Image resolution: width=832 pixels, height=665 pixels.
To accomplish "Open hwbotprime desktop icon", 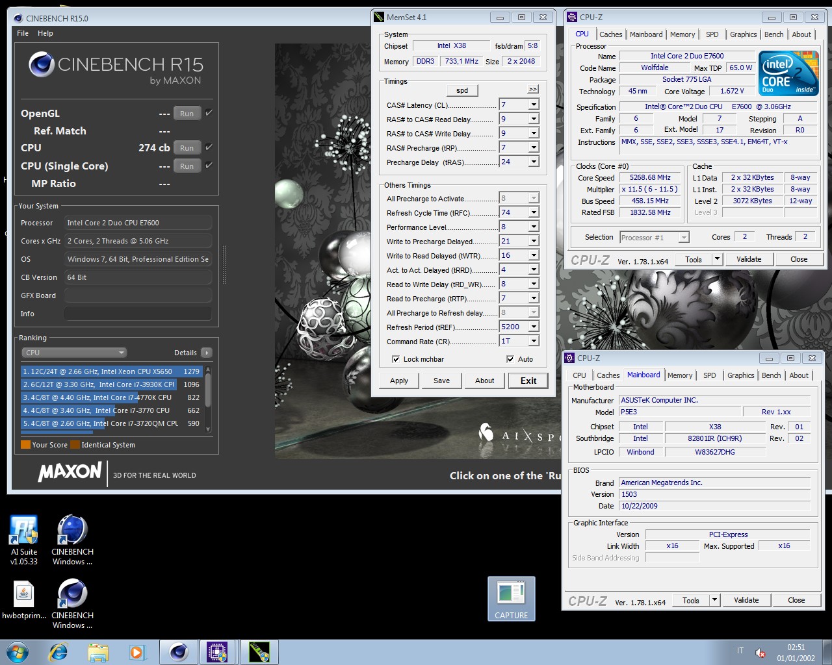I will click(24, 601).
